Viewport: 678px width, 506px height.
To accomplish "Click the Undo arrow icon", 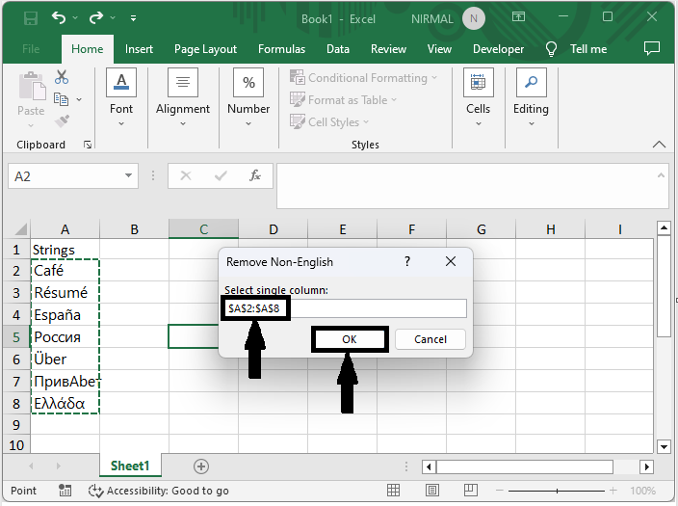I will 61,17.
